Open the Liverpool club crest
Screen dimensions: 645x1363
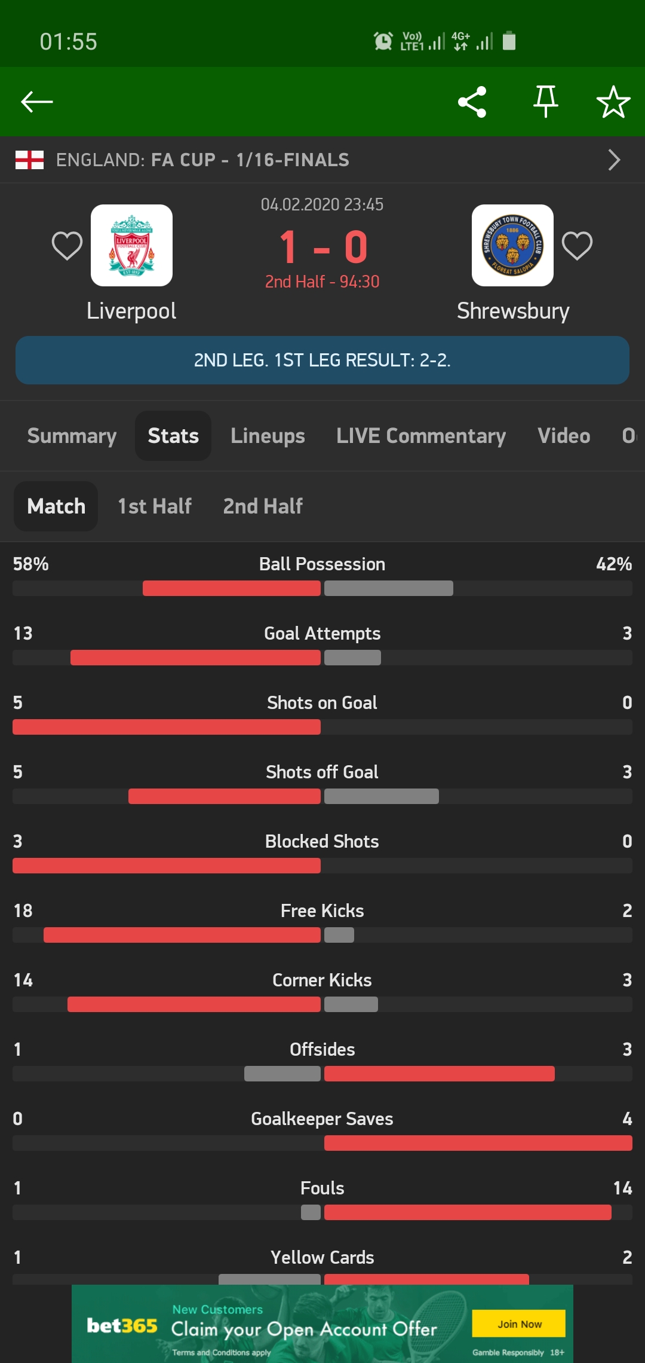click(131, 246)
